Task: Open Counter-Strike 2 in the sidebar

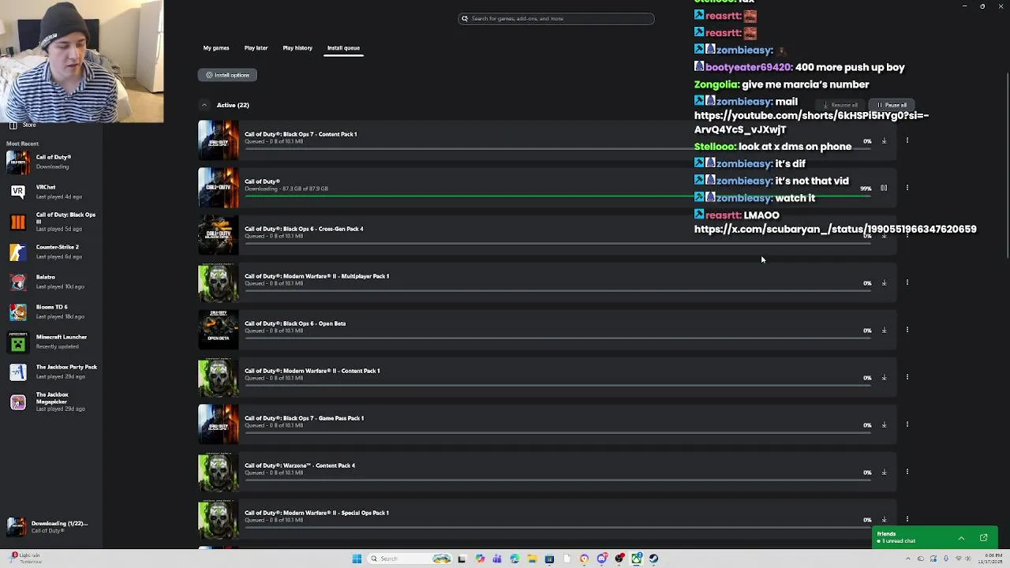Action: pyautogui.click(x=51, y=252)
